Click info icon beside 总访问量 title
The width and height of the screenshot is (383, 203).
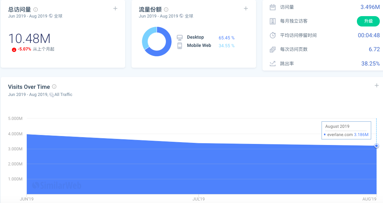[36, 10]
